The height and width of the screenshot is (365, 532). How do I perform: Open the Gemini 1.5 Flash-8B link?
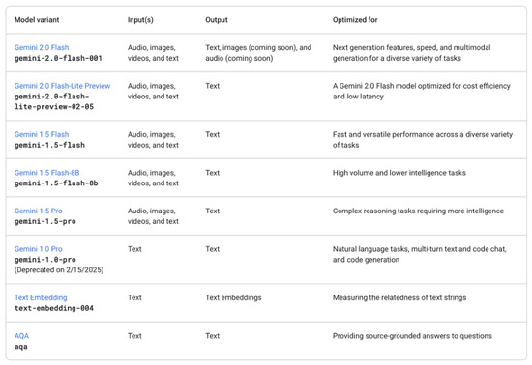click(46, 173)
